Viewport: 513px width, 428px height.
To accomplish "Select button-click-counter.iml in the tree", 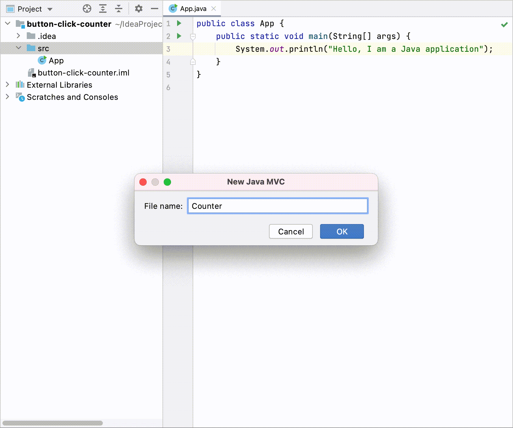I will pyautogui.click(x=84, y=73).
